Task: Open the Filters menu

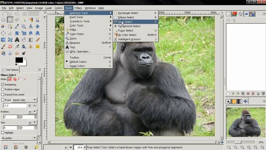Action: [78, 8]
